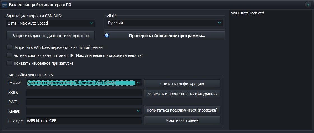Select the Статус field showing WIFI Module OFF
Image resolution: width=314 pixels, height=133 pixels.
(x=84, y=121)
